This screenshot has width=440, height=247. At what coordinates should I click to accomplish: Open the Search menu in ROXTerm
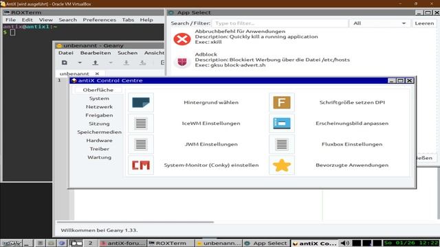(x=67, y=20)
